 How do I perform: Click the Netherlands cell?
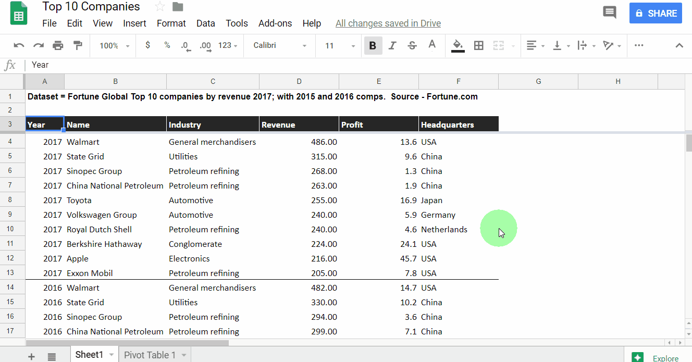(x=459, y=229)
